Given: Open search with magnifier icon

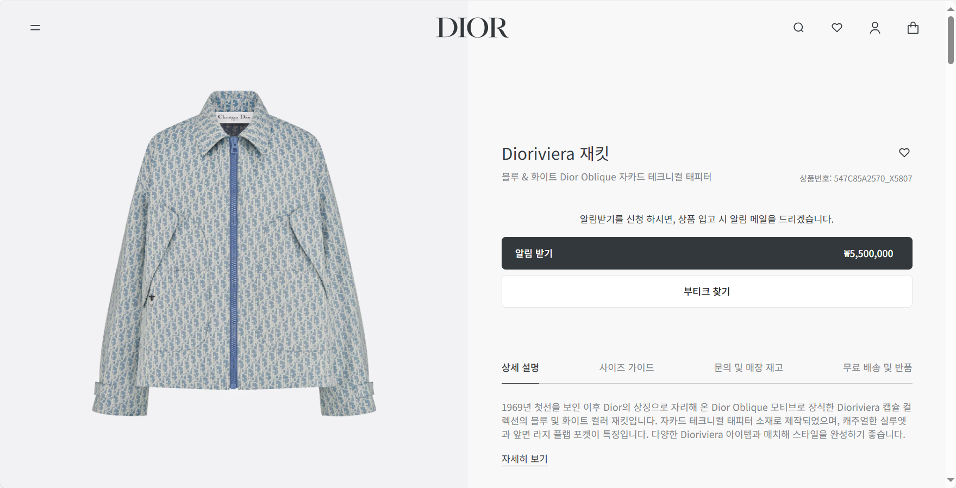Looking at the screenshot, I should click(798, 28).
